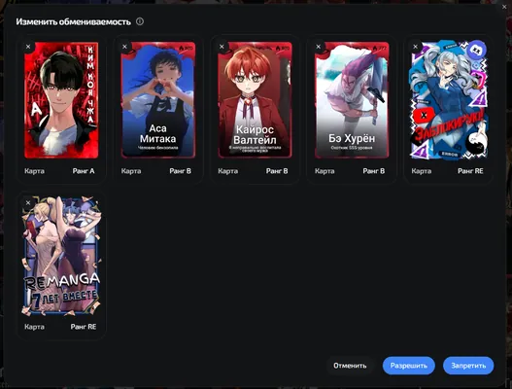Viewport: 512px width, 389px height.
Task: Click Карта label under Кайрос Валтейл
Action: click(x=227, y=171)
